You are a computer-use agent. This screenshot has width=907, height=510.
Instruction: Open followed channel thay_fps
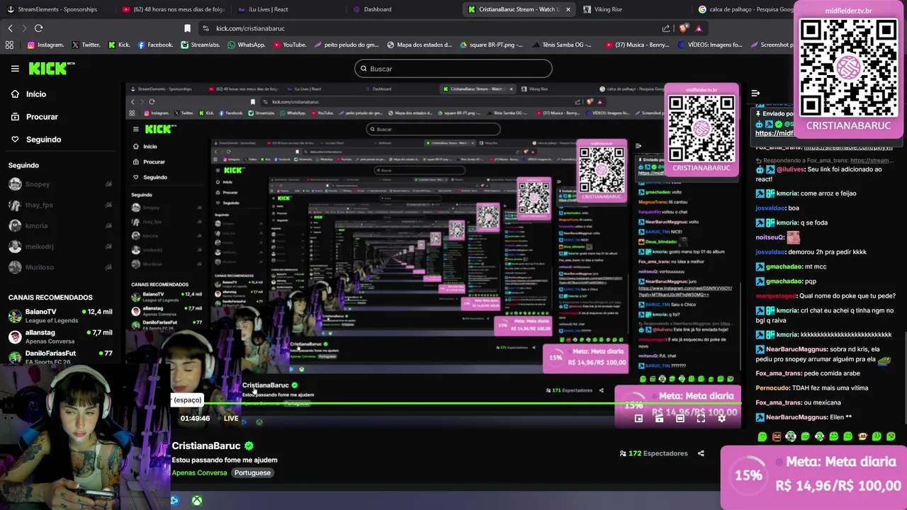(x=60, y=205)
